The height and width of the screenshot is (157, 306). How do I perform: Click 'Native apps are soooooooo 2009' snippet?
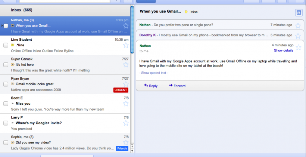point(36,90)
